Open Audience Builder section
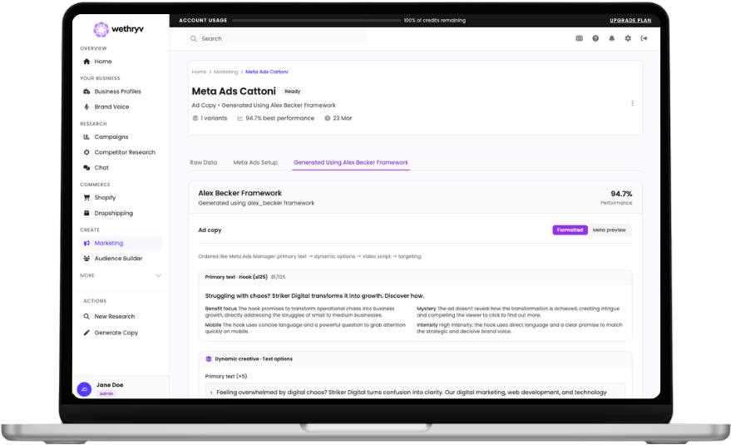The width and height of the screenshot is (731, 445). [x=113, y=259]
